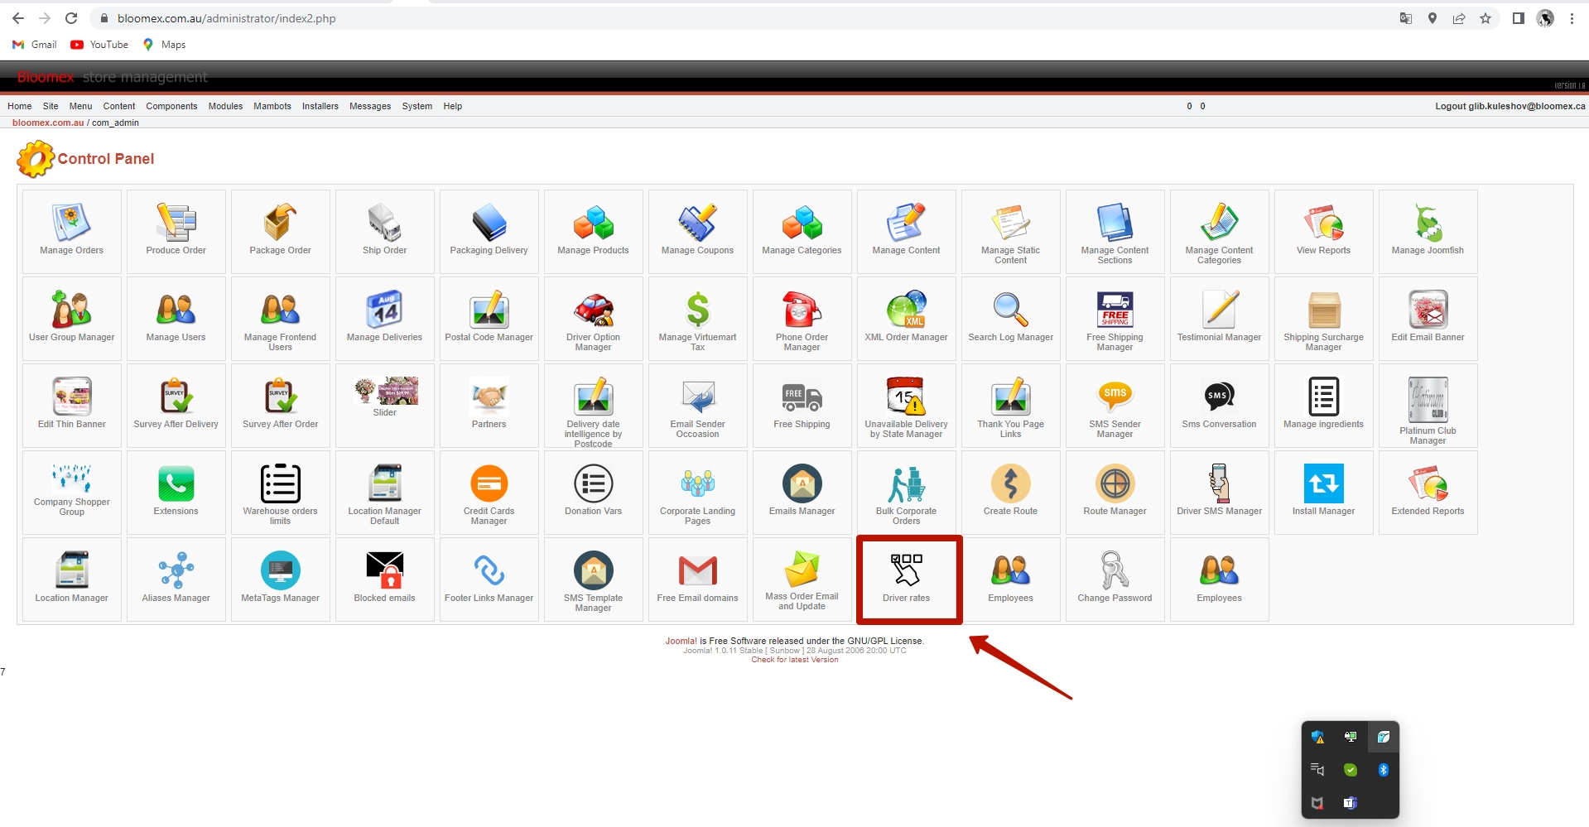Click the bloomex.com.au breadcrumb link

pos(48,123)
